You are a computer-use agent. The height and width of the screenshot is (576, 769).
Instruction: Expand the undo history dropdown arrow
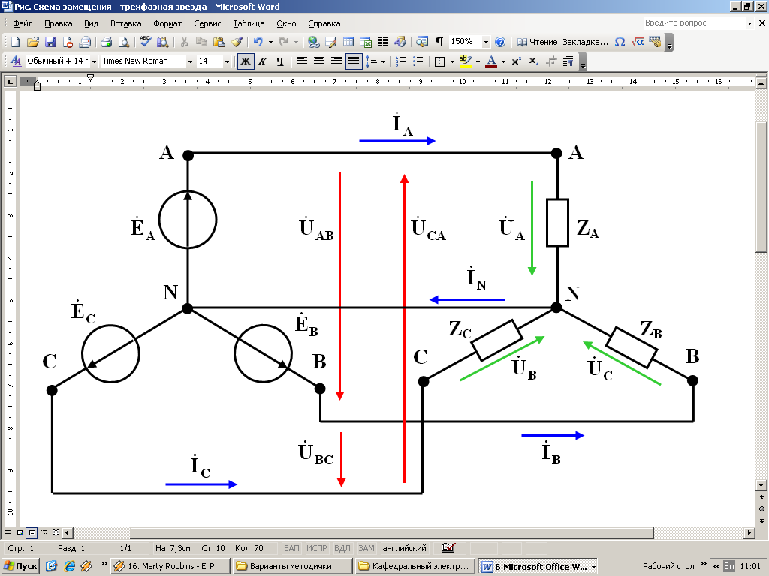(x=270, y=42)
